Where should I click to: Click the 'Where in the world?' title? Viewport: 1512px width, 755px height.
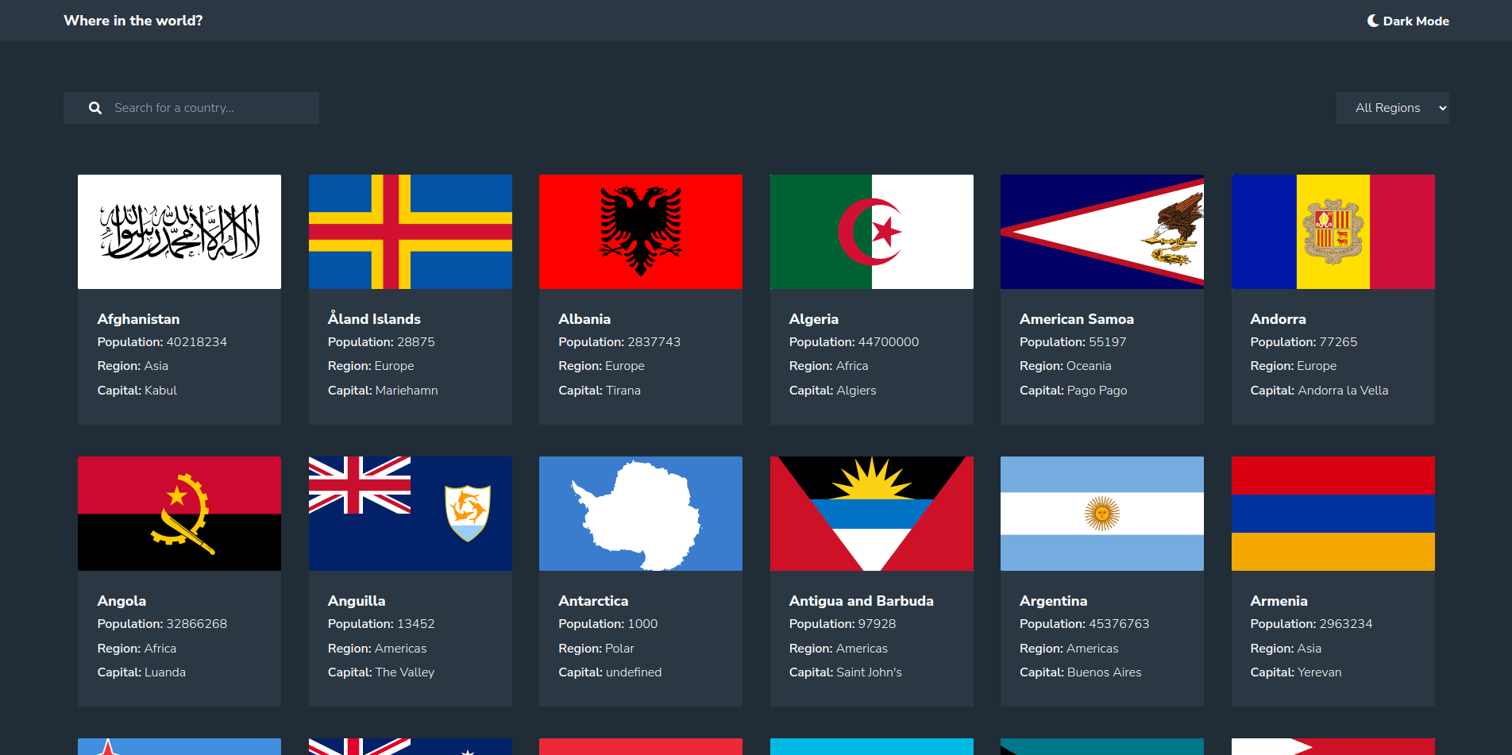click(x=133, y=21)
